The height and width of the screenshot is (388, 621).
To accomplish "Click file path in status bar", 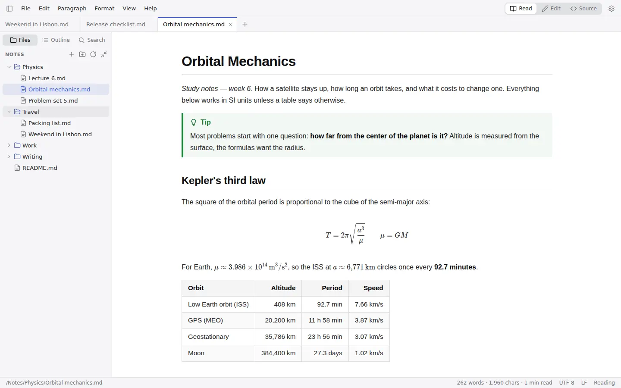I will coord(54,383).
